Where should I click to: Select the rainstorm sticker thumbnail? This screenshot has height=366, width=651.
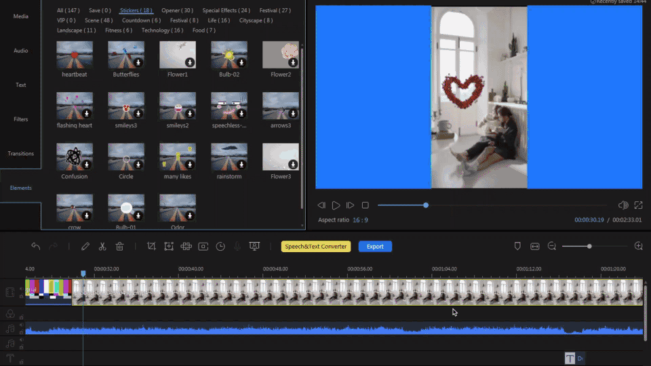229,157
